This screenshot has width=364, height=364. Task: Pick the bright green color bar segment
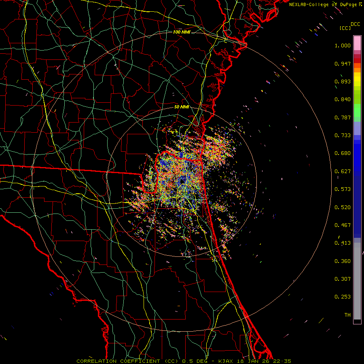[x=357, y=110]
